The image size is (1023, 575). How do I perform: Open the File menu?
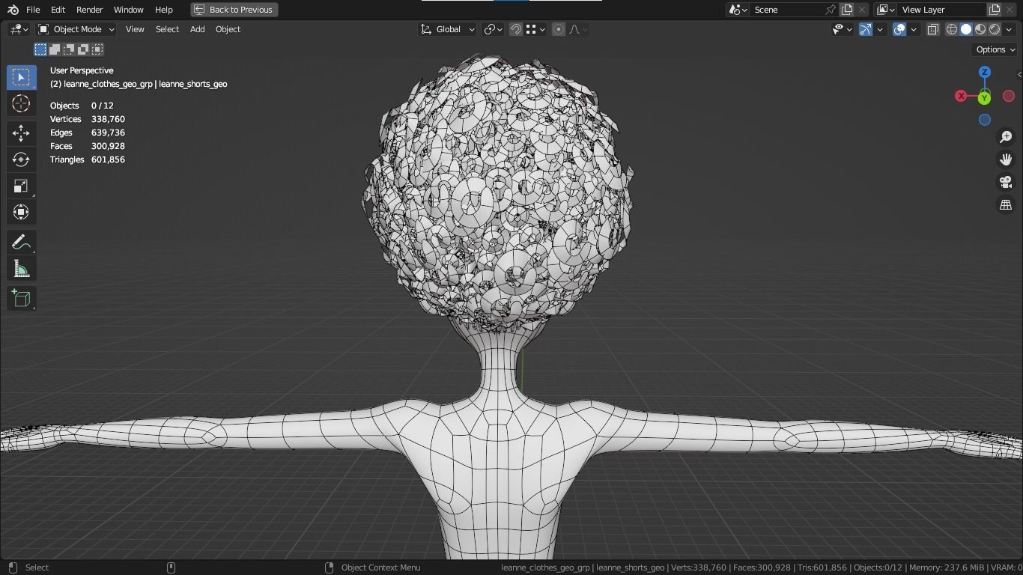coord(33,10)
